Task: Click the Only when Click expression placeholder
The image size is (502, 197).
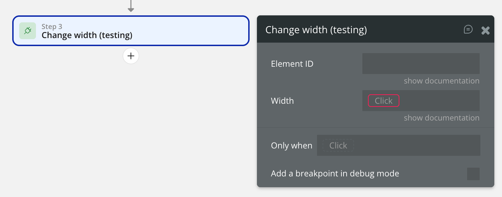Action: click(x=338, y=146)
